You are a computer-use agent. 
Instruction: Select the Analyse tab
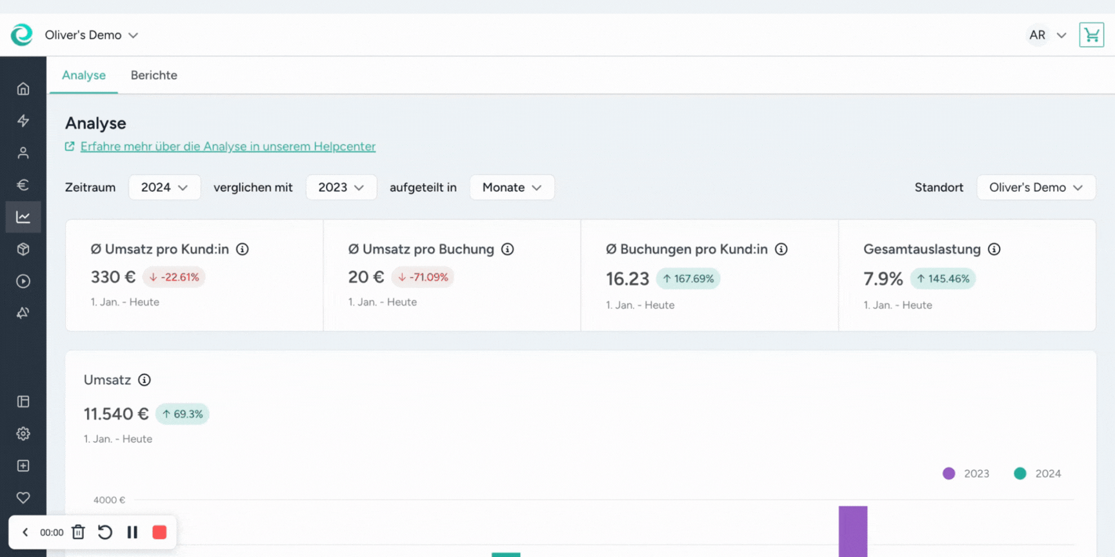(x=84, y=75)
